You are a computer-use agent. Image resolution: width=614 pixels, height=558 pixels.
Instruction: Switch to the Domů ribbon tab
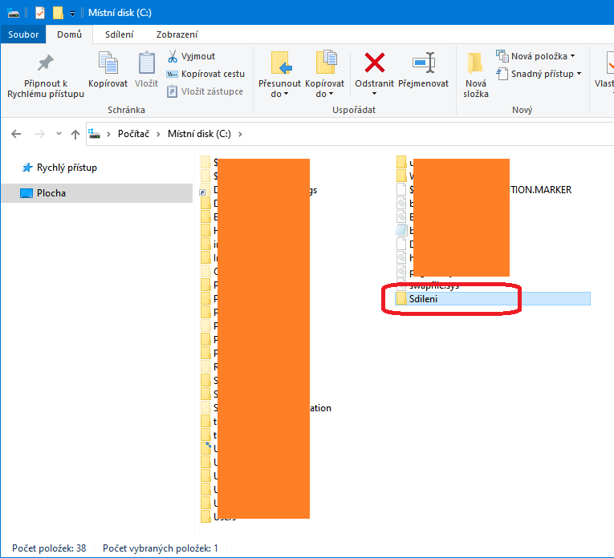[x=69, y=34]
